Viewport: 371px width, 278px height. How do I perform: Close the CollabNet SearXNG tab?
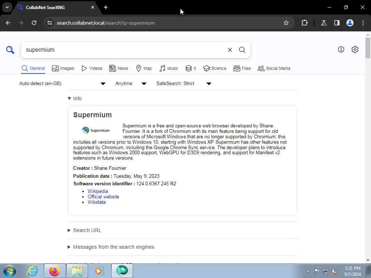click(x=93, y=7)
